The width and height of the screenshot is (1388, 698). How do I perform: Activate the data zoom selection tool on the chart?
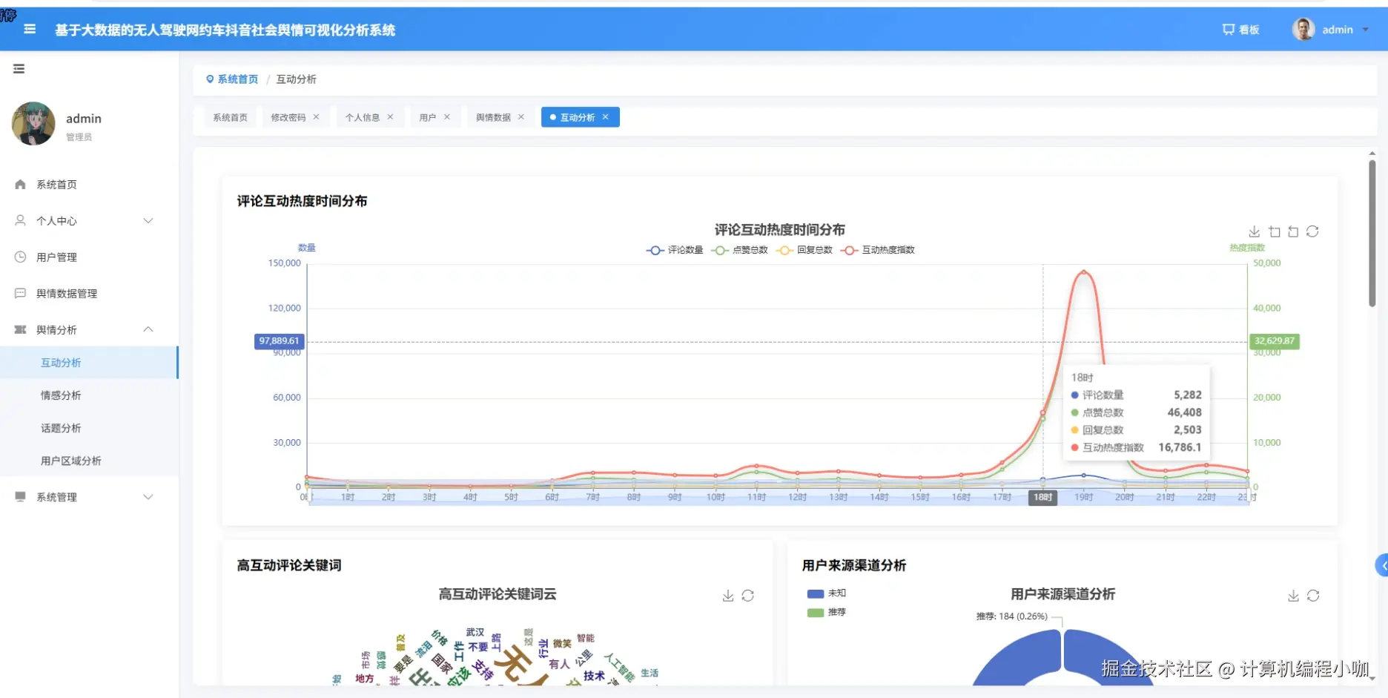(x=1274, y=231)
